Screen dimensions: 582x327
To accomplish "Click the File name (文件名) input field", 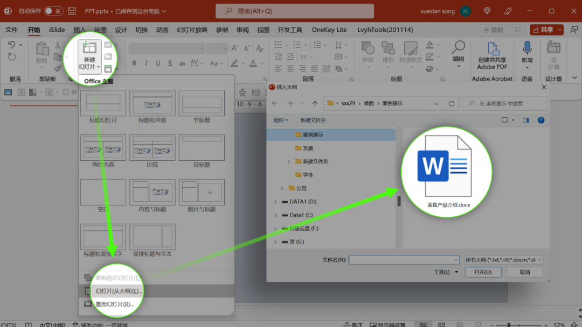I will (x=404, y=260).
